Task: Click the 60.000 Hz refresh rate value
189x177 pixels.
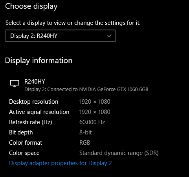Action: [92, 122]
